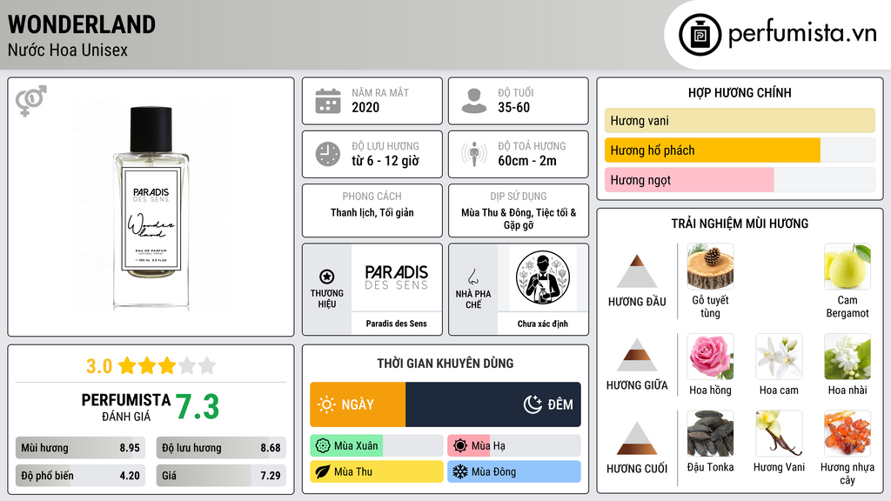Click the moon icon next to Đêm
The width and height of the screenshot is (891, 501).
[533, 404]
